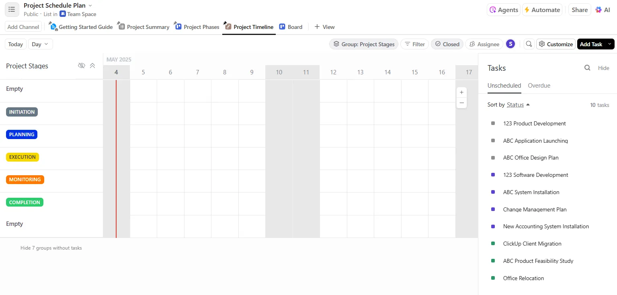Toggle hidden groups eye icon
This screenshot has width=617, height=295.
point(82,66)
